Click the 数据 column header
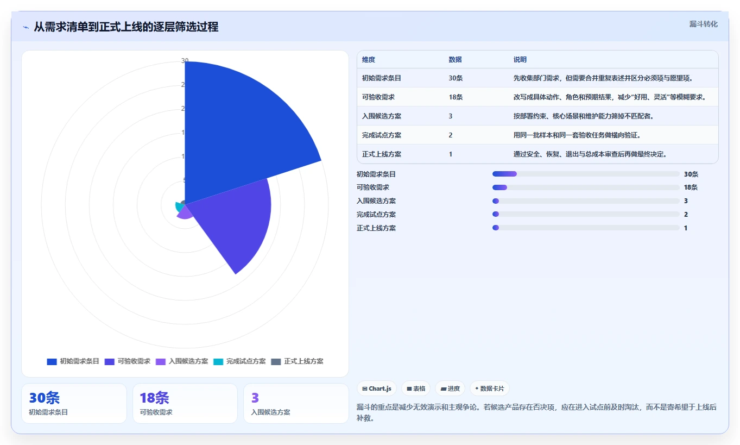 (455, 60)
